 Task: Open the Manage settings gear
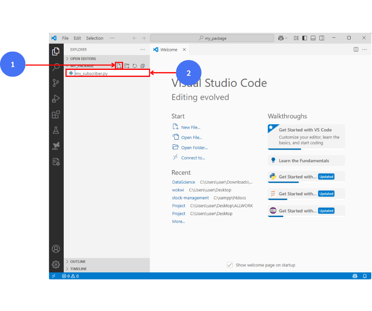coord(56,264)
